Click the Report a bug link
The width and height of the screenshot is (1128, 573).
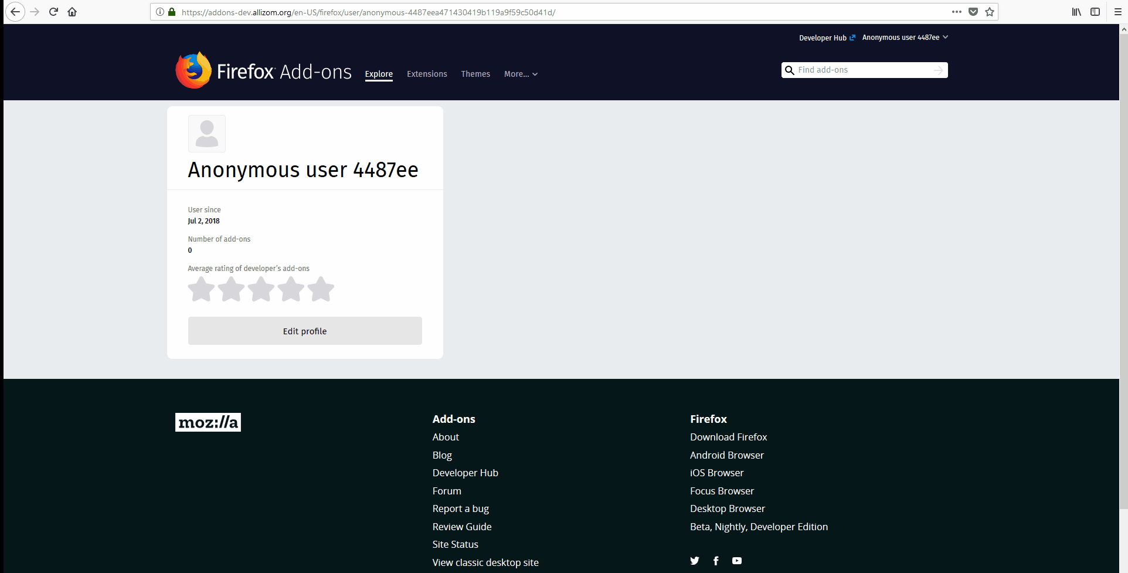pyautogui.click(x=461, y=508)
